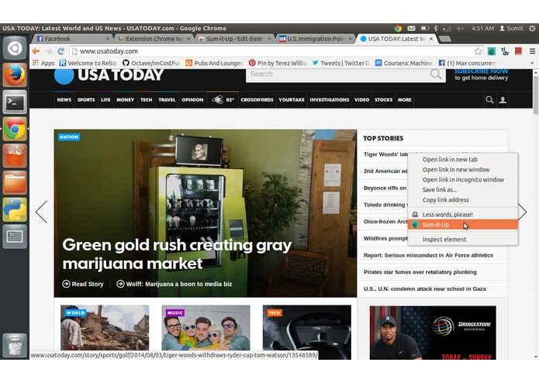Open the 4:51 AM clock menu
539x383 pixels.
[x=482, y=28]
